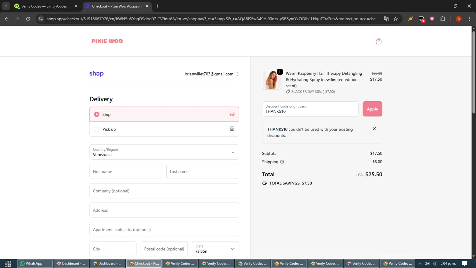Bookmark this page with the star
Image resolution: width=476 pixels, height=268 pixels.
pyautogui.click(x=396, y=19)
